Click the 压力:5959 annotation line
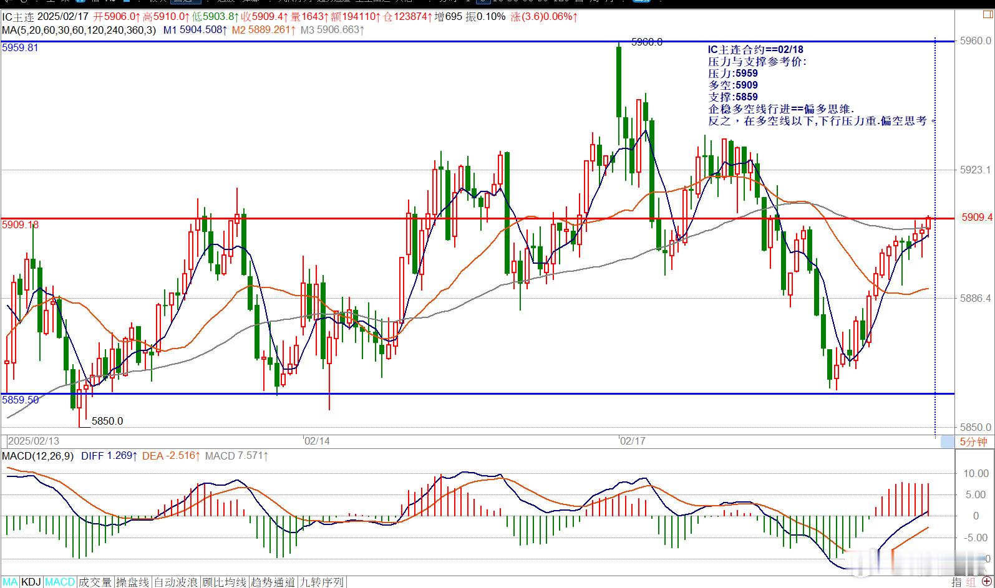 coord(733,74)
